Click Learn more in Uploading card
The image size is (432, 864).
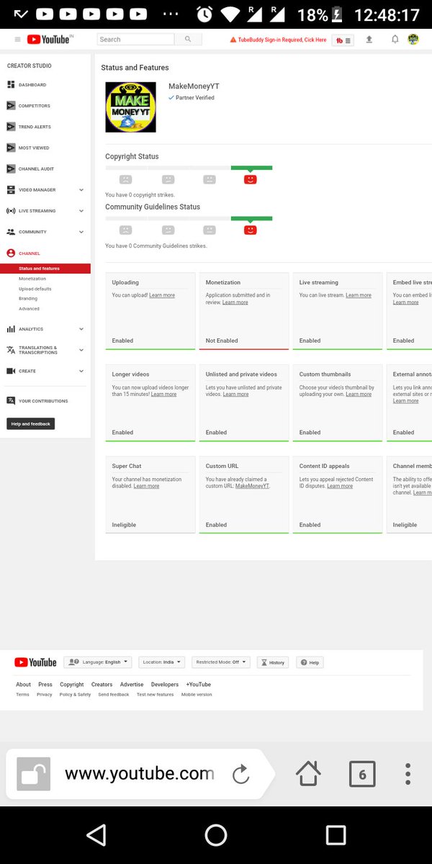162,295
